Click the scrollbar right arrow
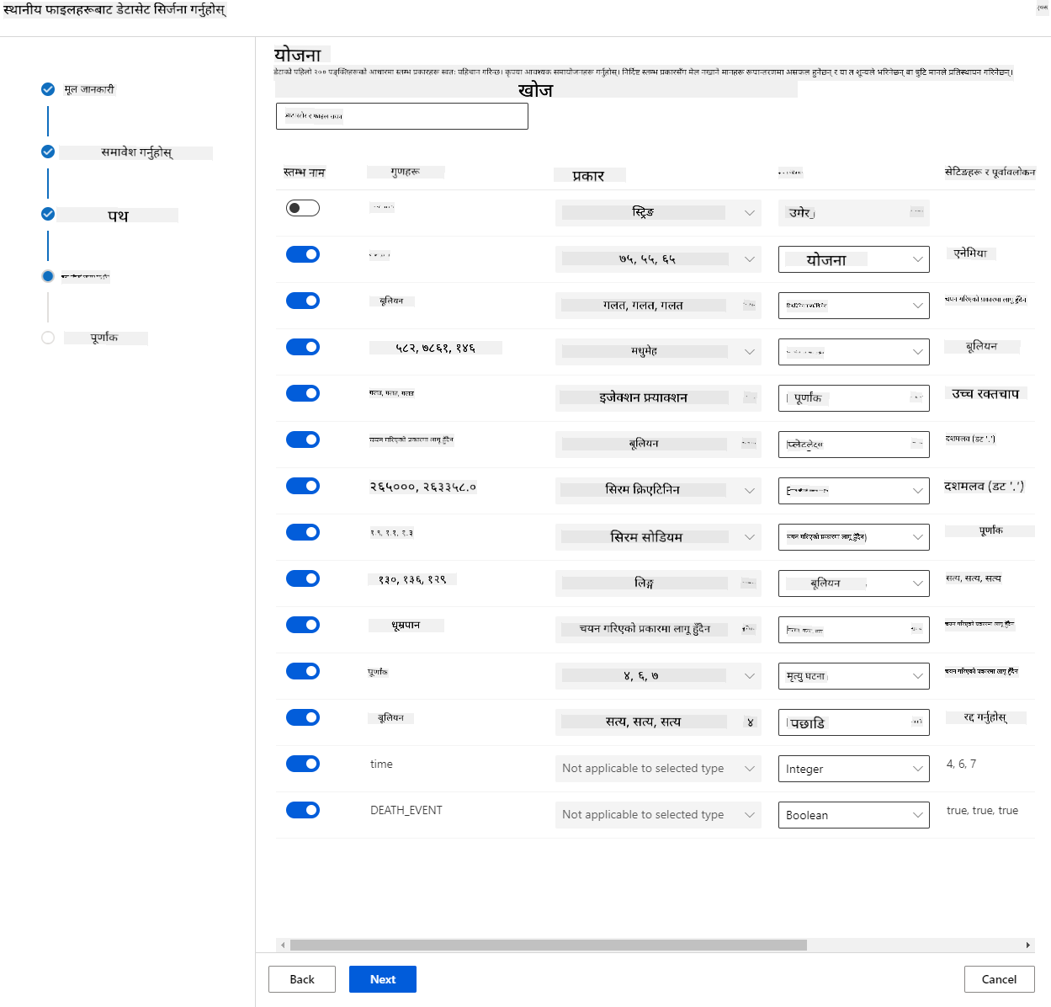This screenshot has height=1007, width=1051. 1028,945
